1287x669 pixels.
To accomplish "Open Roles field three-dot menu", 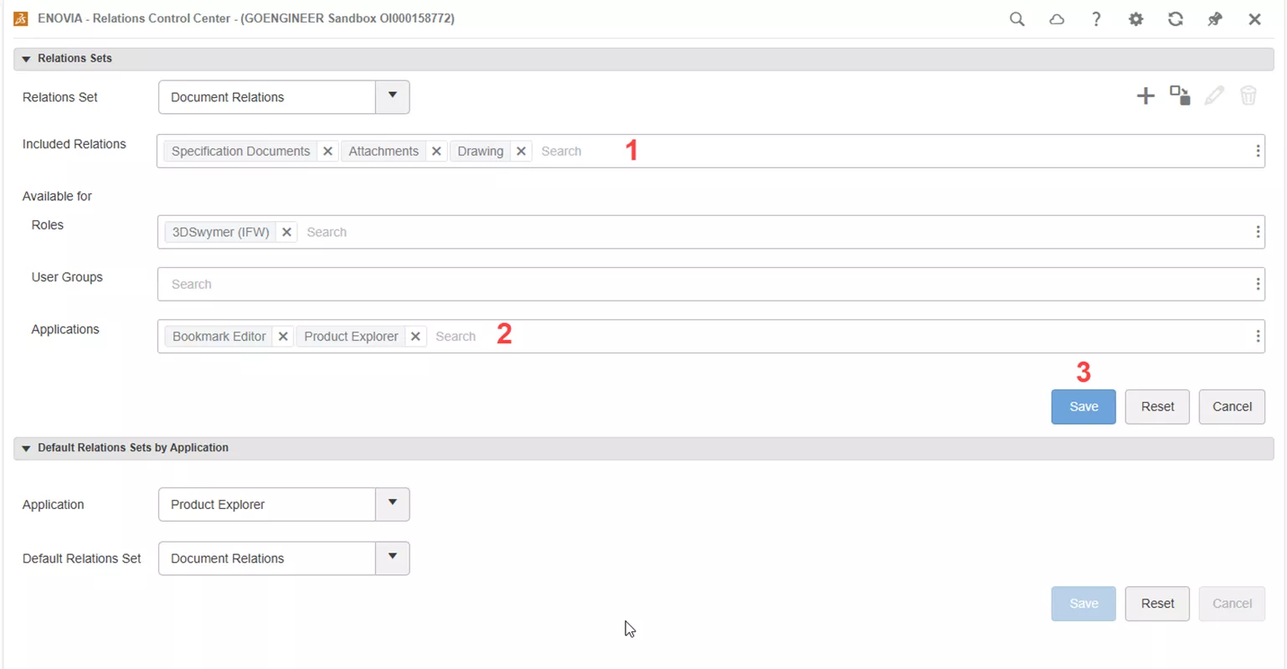I will click(1258, 233).
